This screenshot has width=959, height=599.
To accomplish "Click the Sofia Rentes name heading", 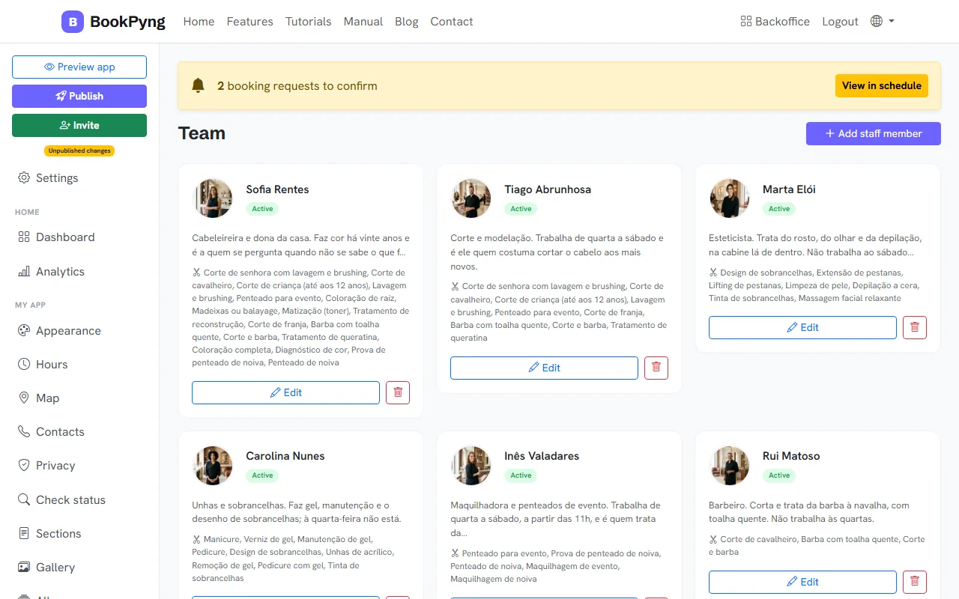I will click(277, 189).
